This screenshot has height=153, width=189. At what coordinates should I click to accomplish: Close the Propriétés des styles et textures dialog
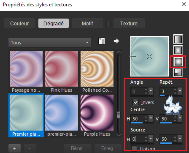pos(184,5)
